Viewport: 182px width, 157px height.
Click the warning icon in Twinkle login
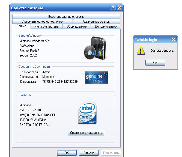(x=141, y=51)
